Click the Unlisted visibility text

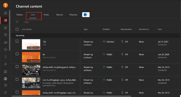point(110,42)
